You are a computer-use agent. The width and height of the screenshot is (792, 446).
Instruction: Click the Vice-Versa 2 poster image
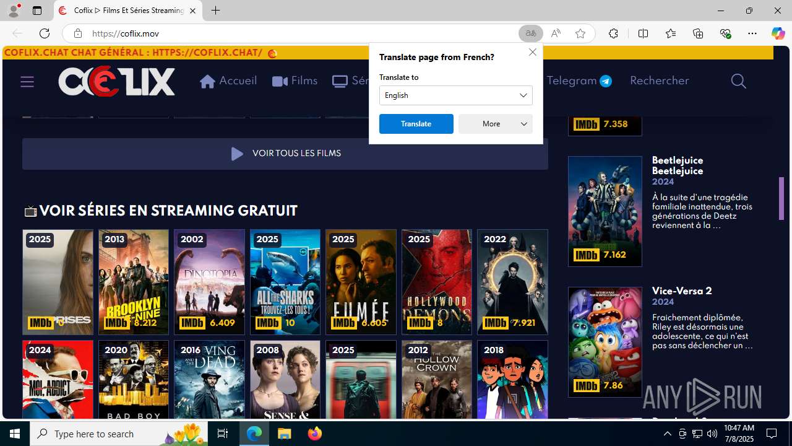(x=605, y=342)
